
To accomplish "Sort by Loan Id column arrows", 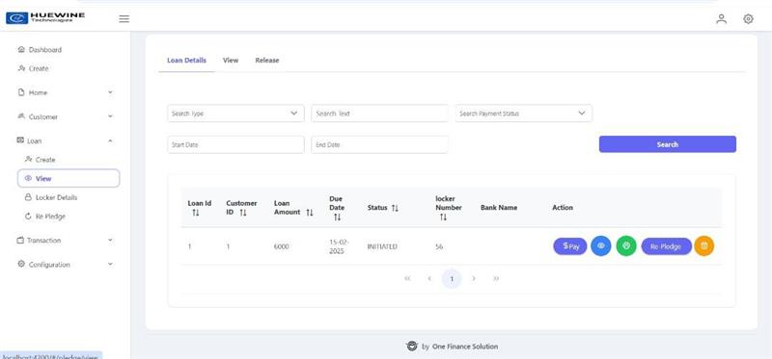I will pos(196,213).
